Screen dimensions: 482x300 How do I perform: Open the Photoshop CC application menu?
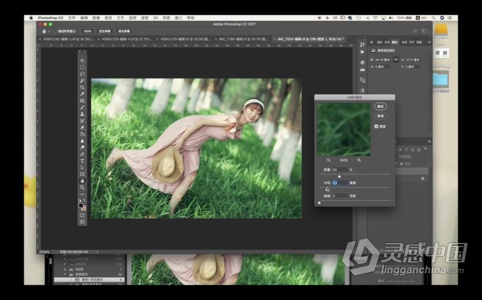coord(51,18)
